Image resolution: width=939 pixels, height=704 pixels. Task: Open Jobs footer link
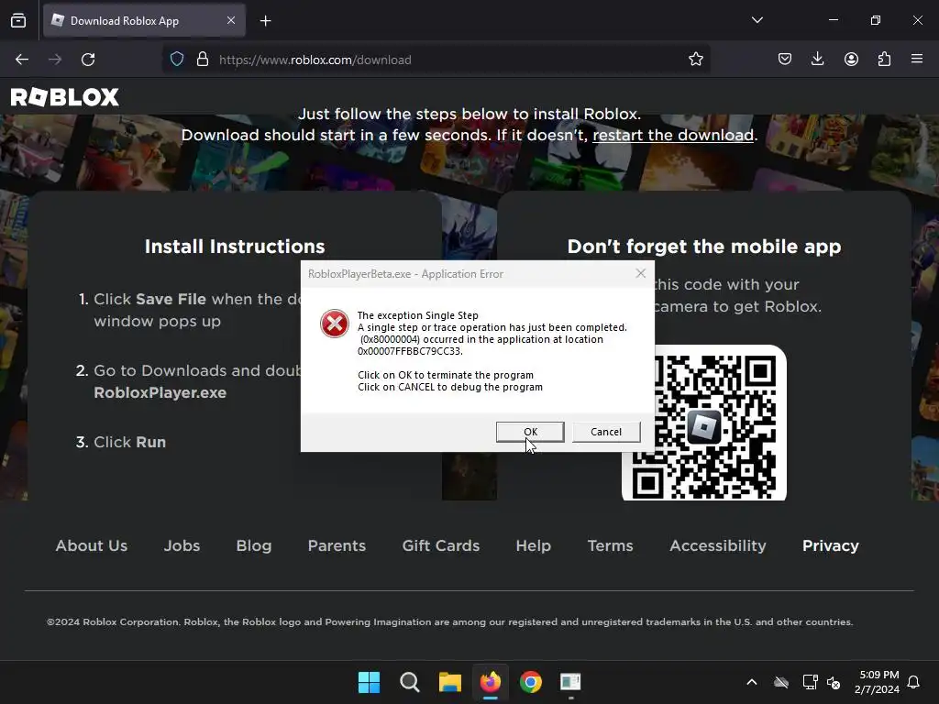tap(182, 546)
